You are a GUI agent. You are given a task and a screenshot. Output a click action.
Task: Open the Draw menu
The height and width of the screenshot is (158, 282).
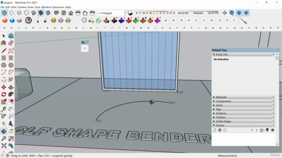point(30,7)
